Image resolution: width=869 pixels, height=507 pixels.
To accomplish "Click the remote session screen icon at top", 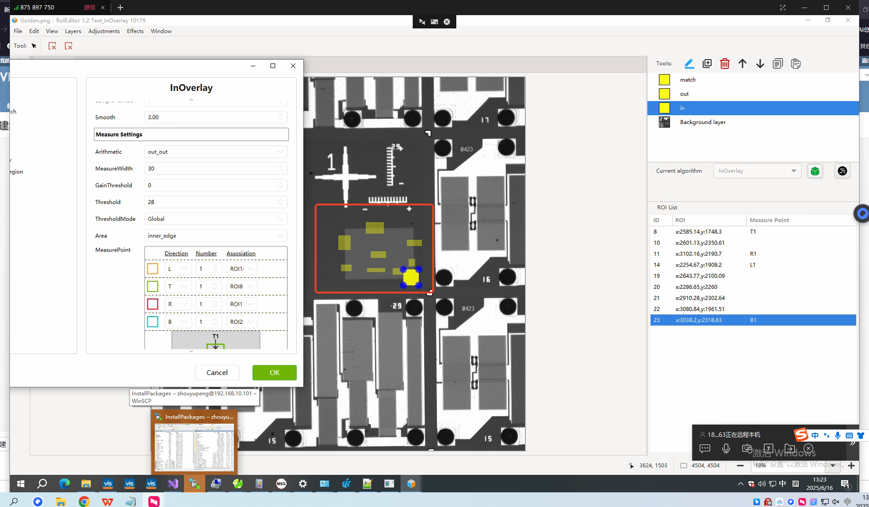I will coord(434,22).
